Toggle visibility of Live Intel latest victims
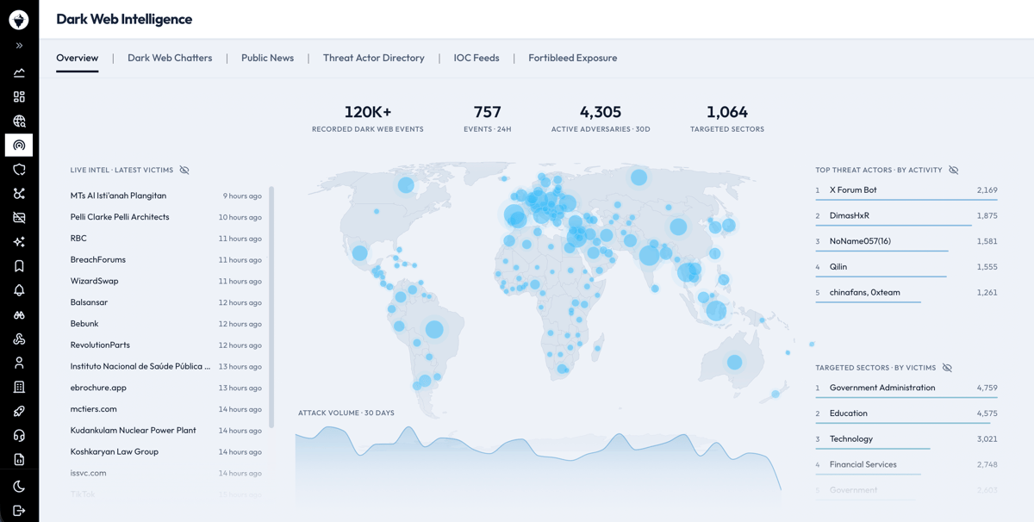Screen dimensions: 1034x522 [x=184, y=170]
